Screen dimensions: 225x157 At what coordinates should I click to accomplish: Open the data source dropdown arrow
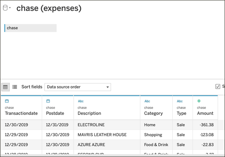(x=10, y=8)
